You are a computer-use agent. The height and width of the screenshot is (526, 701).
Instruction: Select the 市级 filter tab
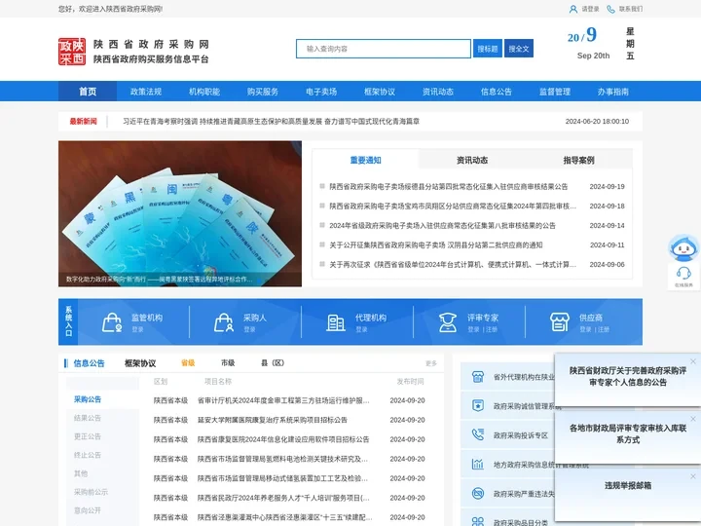click(228, 362)
